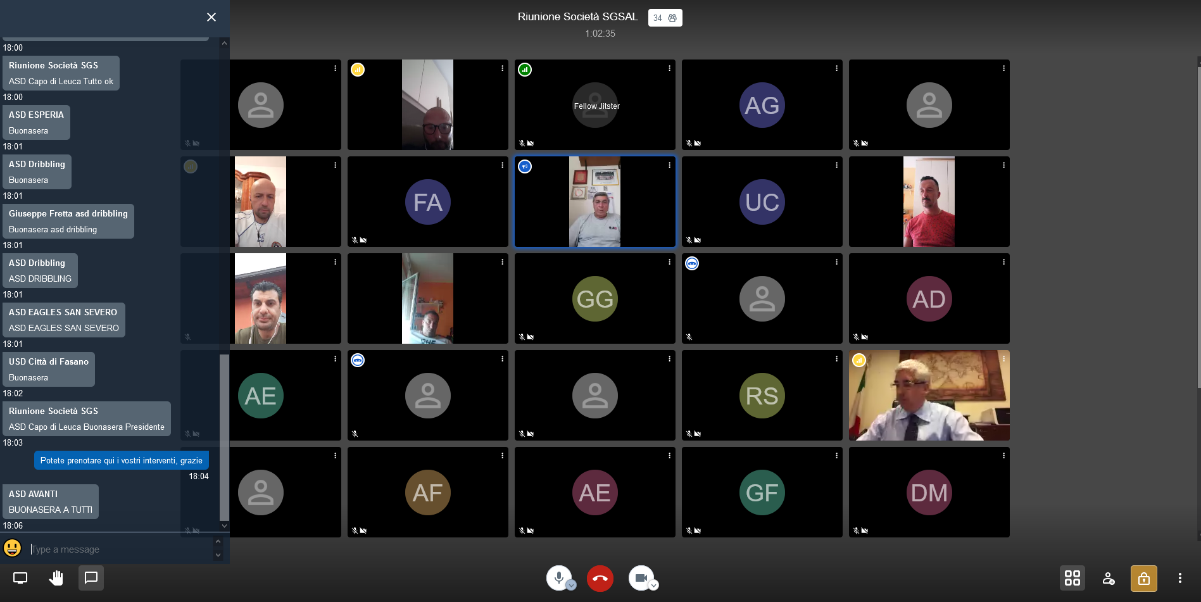Open the emoji smiley picker
Screen dimensions: 1201x602
13,548
